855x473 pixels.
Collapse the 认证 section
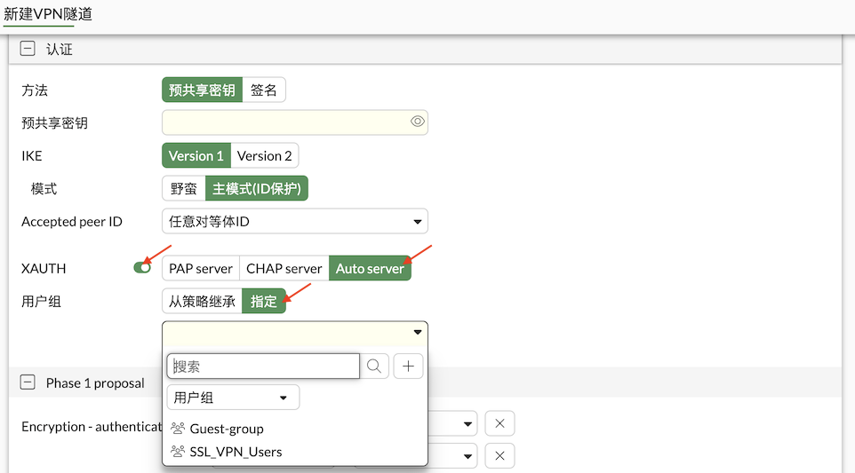(x=28, y=49)
